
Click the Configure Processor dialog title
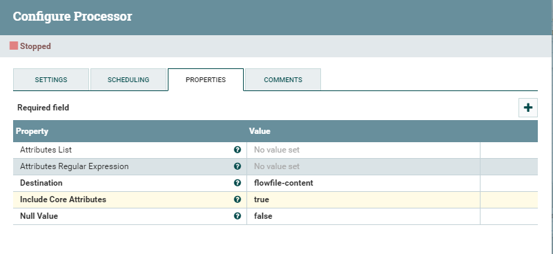pos(72,17)
